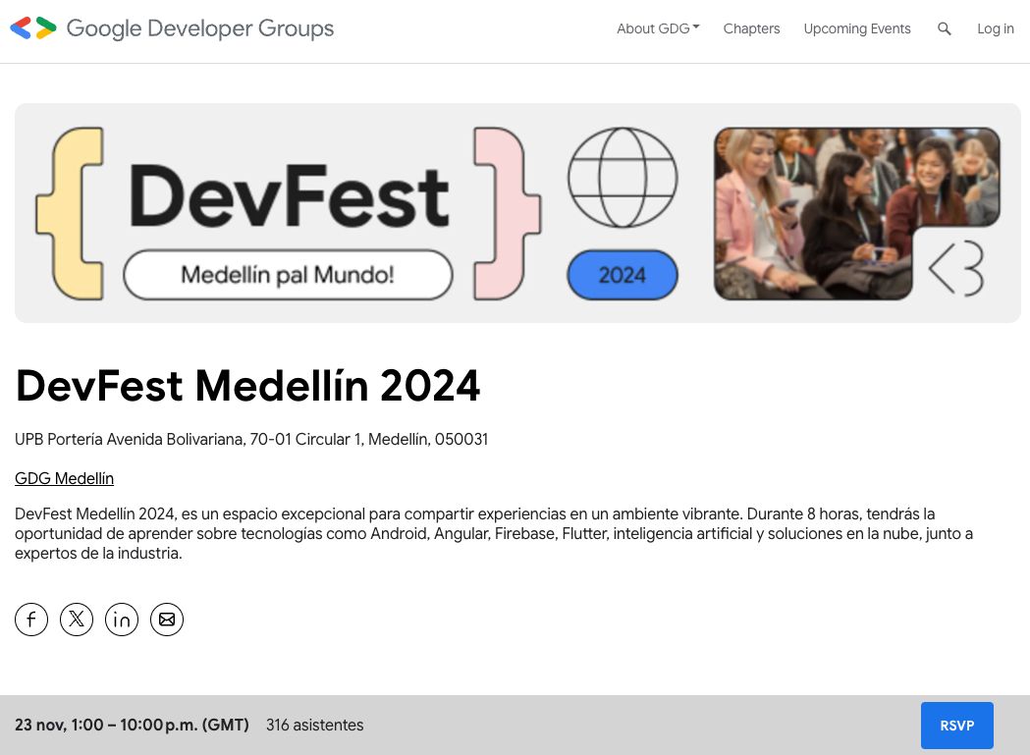
Task: Click the 2024 badge in the banner
Action: tap(622, 275)
